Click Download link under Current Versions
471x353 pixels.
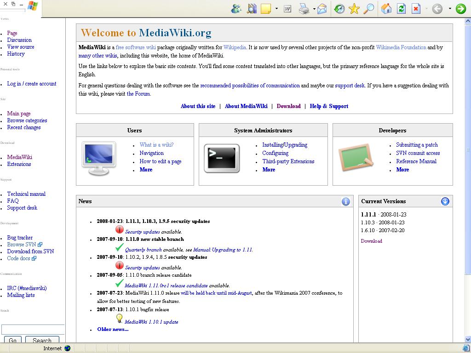(x=372, y=241)
